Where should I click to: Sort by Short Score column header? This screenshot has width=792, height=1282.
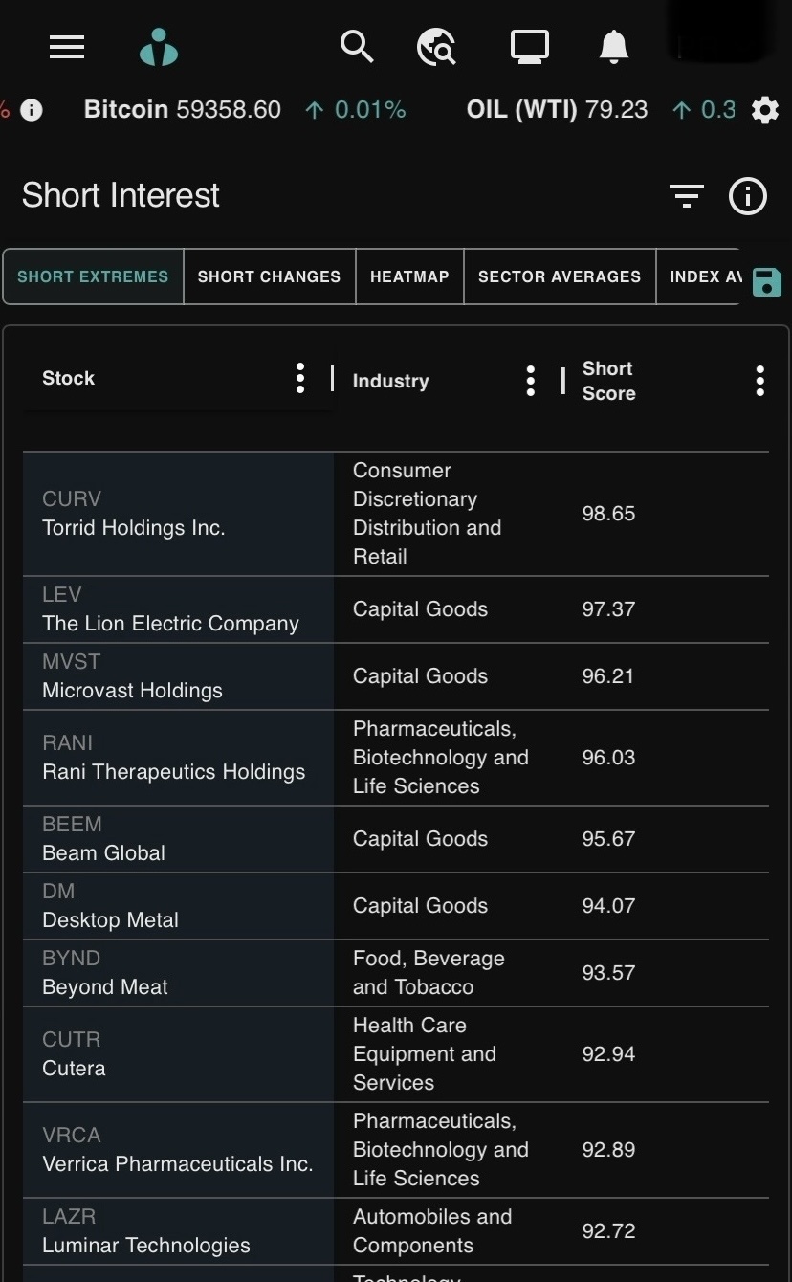(609, 381)
